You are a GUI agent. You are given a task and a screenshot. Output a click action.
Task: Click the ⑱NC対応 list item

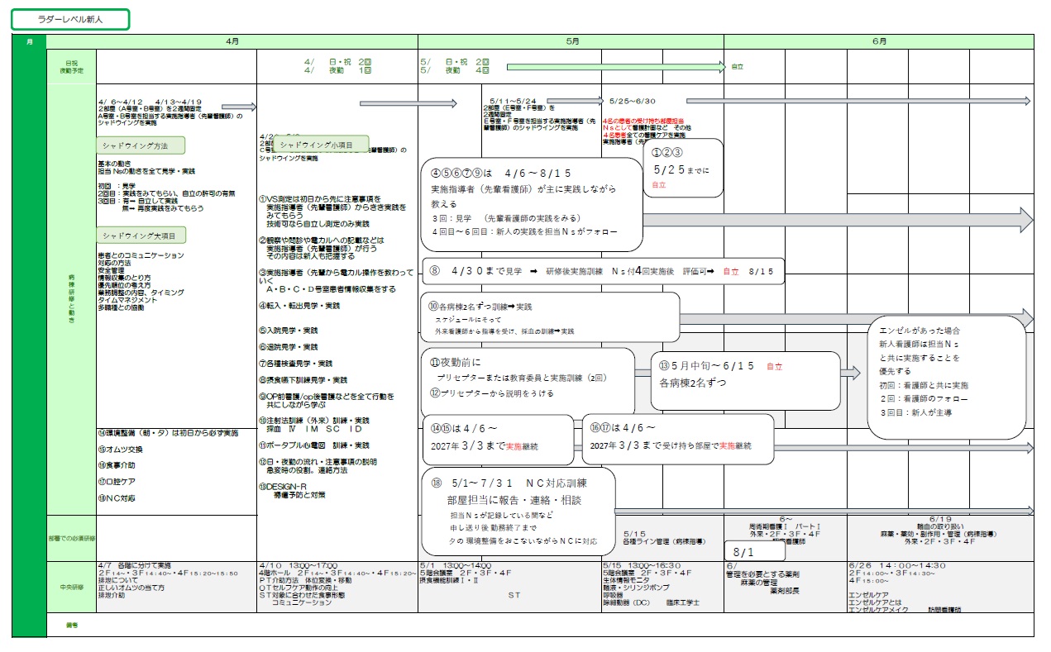pyautogui.click(x=117, y=498)
